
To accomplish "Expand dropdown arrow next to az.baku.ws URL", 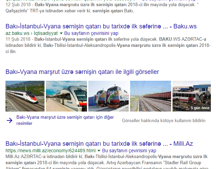I will tap(61, 34).
